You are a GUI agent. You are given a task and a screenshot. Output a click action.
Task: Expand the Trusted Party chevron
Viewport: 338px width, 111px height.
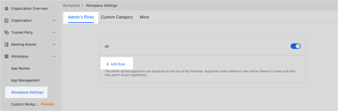(x=54, y=32)
